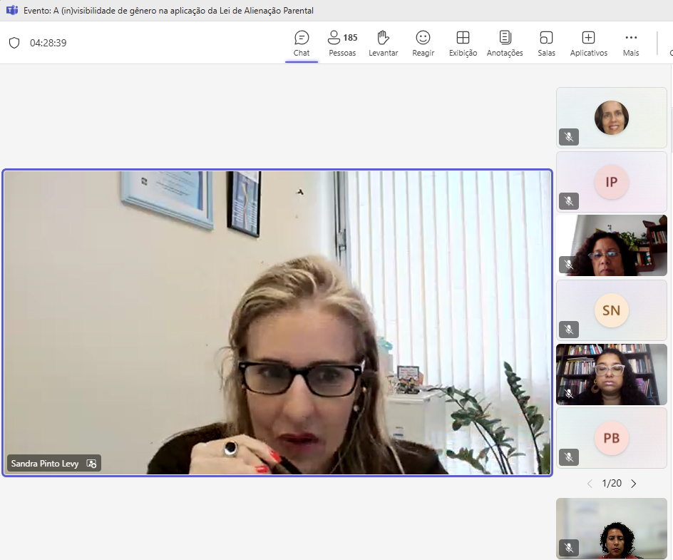Go to next participants page
The height and width of the screenshot is (560, 673).
coord(634,484)
